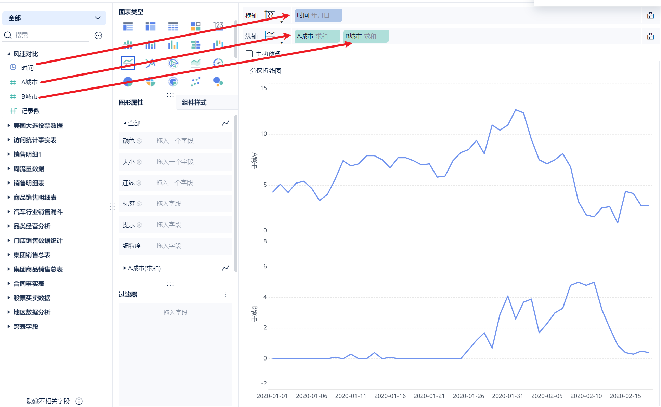The height and width of the screenshot is (407, 661).
Task: Click 隐藏不相关字段 at the bottom
Action: pos(48,401)
